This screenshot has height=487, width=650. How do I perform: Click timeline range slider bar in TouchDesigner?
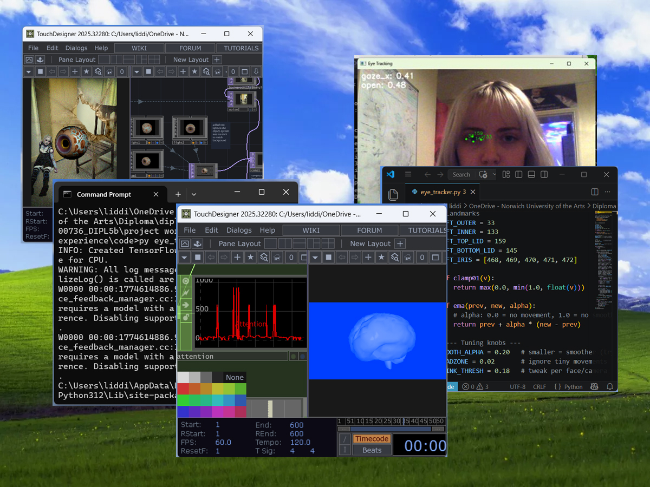(391, 429)
